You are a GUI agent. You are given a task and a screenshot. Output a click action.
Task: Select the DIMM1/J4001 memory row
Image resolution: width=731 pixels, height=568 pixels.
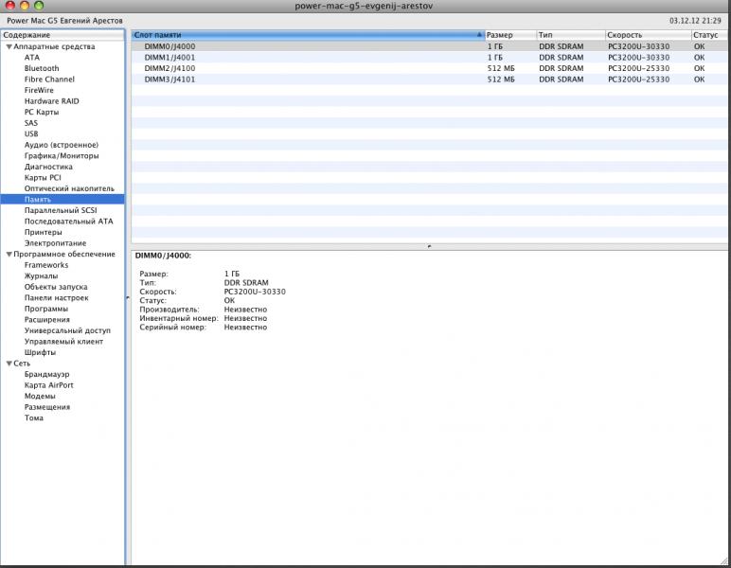429,58
